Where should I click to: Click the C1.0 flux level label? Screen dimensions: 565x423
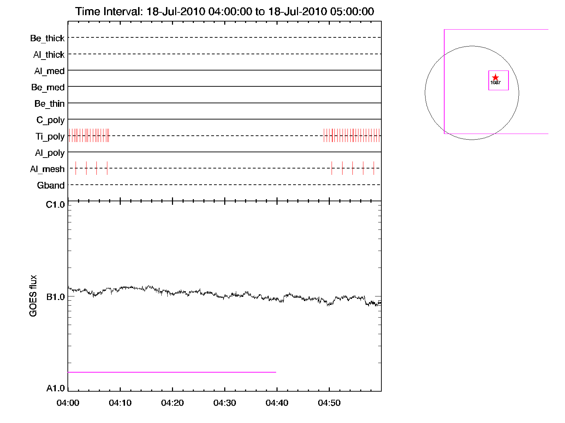(55, 205)
